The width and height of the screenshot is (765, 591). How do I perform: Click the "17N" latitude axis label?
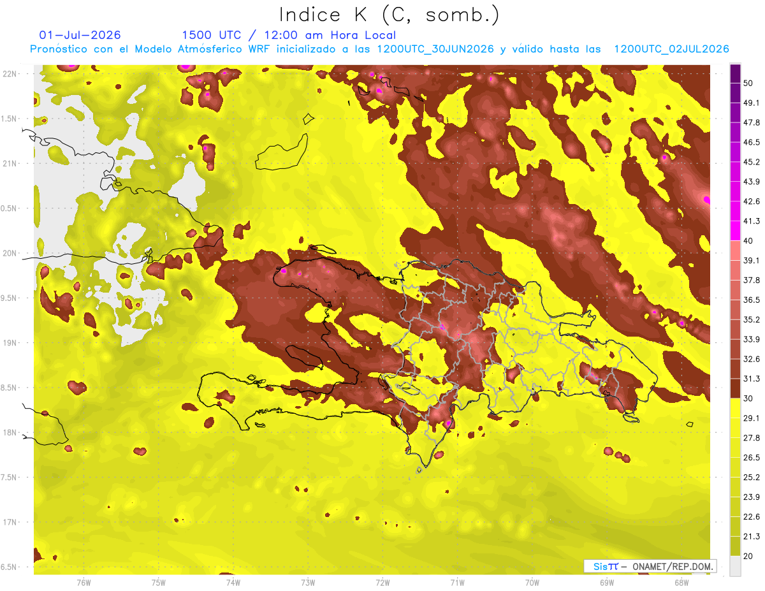10,522
